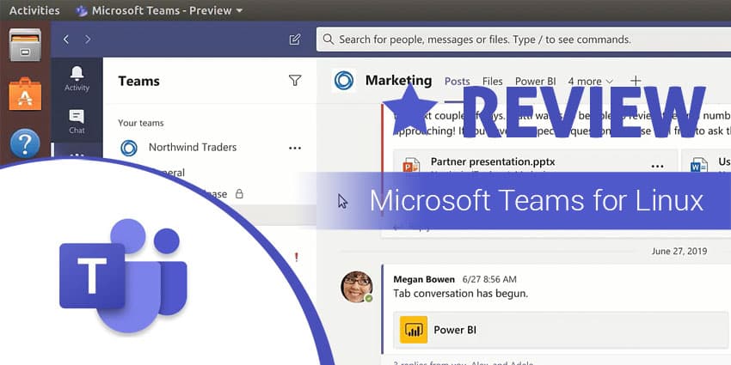
Task: Go forward with the right arrow
Action: pyautogui.click(x=88, y=40)
